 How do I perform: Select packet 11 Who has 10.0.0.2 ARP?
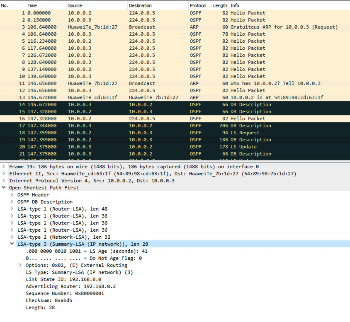tap(175, 83)
